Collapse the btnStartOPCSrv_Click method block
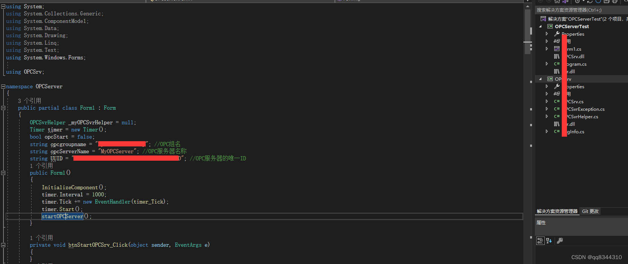Image resolution: width=628 pixels, height=264 pixels. click(x=3, y=245)
